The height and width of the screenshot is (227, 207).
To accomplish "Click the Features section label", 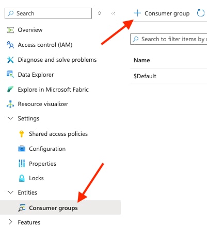I will (x=29, y=222).
